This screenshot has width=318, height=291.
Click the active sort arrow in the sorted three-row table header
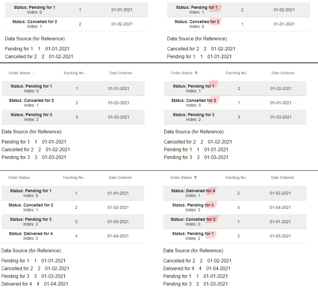196,73
